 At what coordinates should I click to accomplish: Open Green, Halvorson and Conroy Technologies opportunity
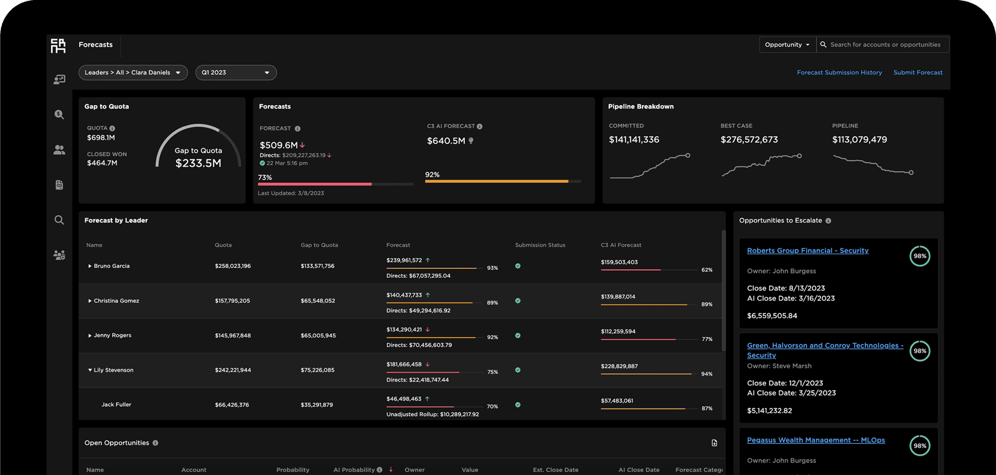825,350
